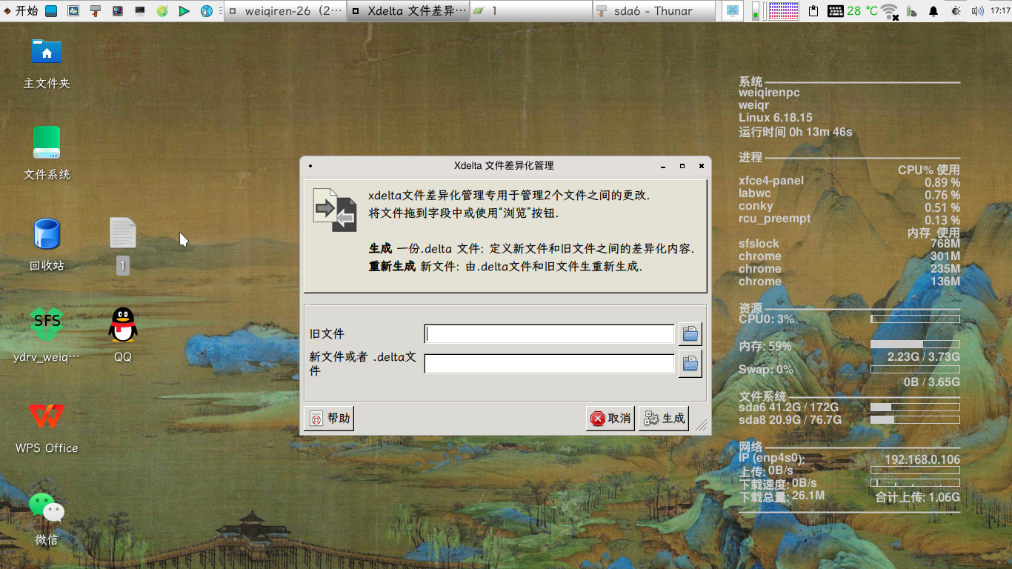Browse for the 旧文件 with folder button
This screenshot has width=1012, height=569.
click(x=690, y=334)
